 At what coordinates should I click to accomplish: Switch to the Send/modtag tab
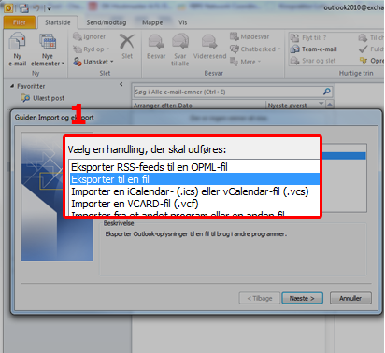pos(107,22)
